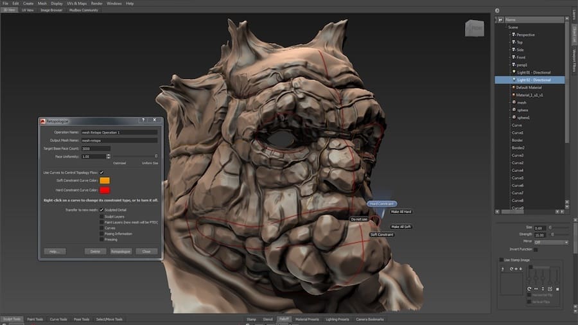This screenshot has height=325, width=578.
Task: Click the white square icon below stamp sliders
Action: [557, 289]
